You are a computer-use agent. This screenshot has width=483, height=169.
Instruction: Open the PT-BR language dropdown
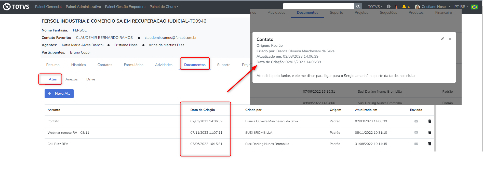[x=461, y=7]
